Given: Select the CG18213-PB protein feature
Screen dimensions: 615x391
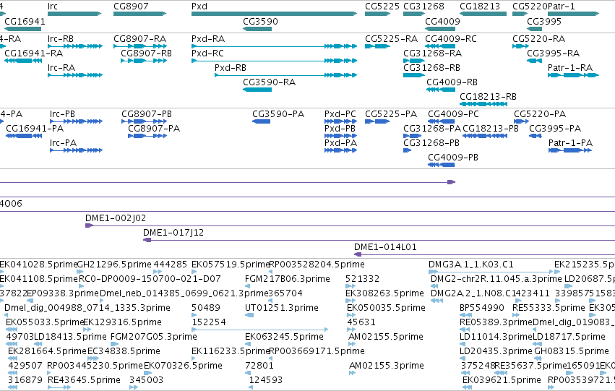Looking at the screenshot, I should [485, 136].
